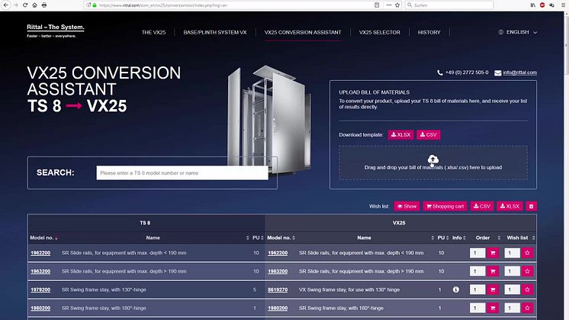The width and height of the screenshot is (569, 320).
Task: Star 1980200 to add to wish list
Action: click(527, 308)
